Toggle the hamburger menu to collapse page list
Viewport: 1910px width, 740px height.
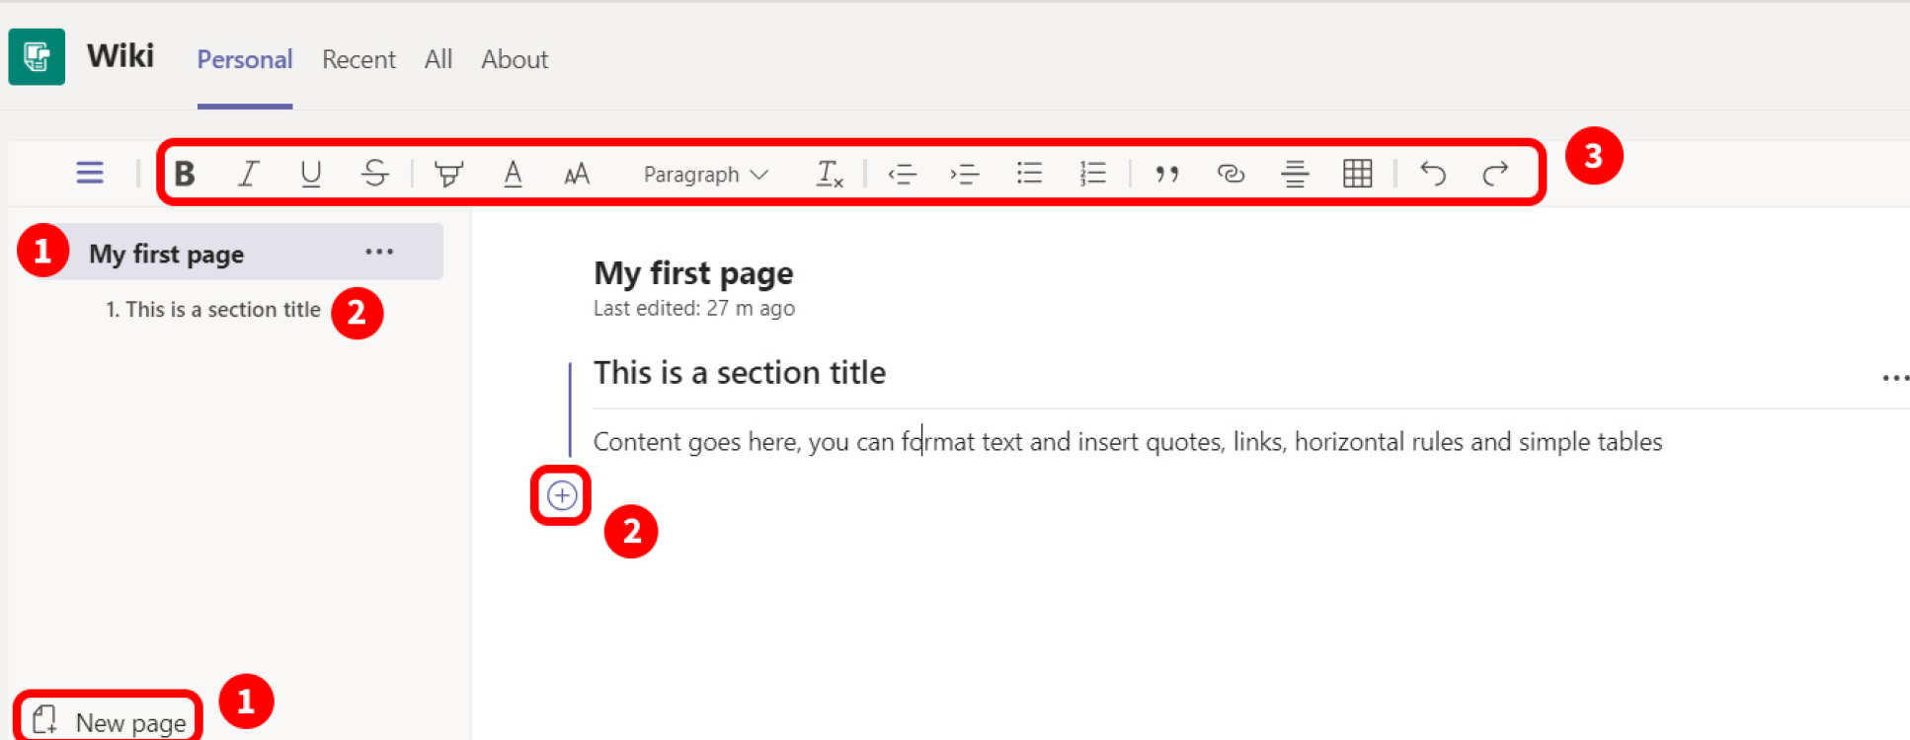[x=90, y=173]
